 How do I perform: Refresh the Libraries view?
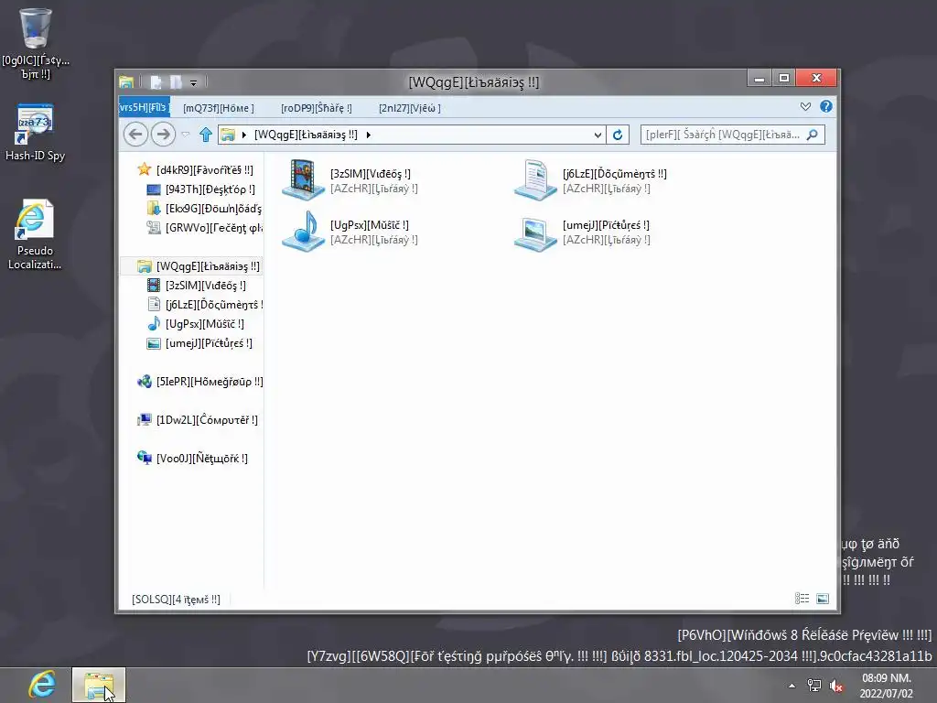coord(618,135)
